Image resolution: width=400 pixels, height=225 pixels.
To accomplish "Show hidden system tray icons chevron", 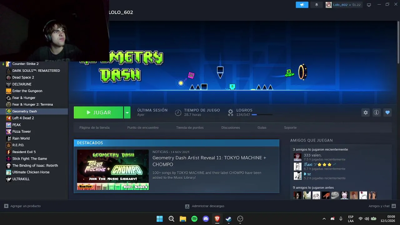I will click(x=324, y=219).
